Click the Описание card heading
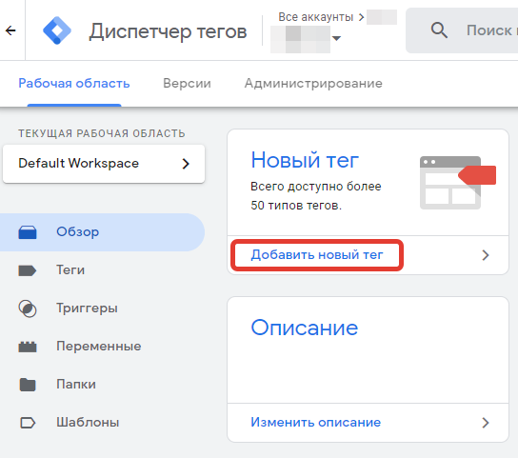The width and height of the screenshot is (518, 458). (305, 328)
